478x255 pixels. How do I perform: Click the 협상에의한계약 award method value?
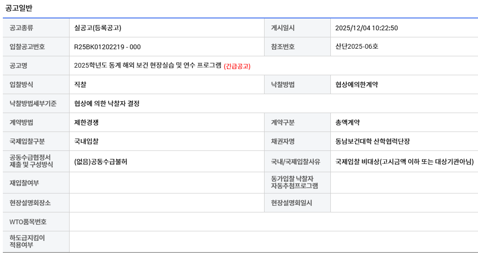356,85
